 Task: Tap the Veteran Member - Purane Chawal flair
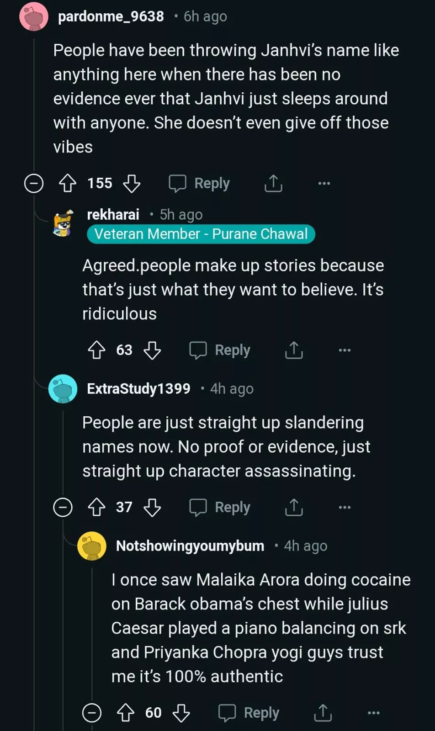[x=201, y=234]
